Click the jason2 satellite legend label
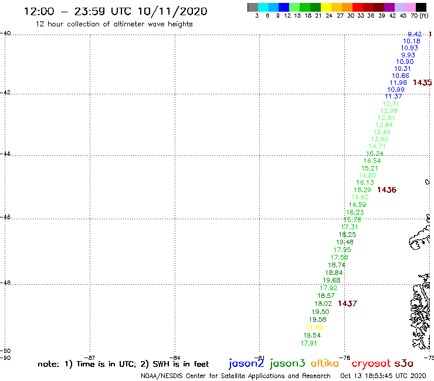The height and width of the screenshot is (381, 434). 246,363
